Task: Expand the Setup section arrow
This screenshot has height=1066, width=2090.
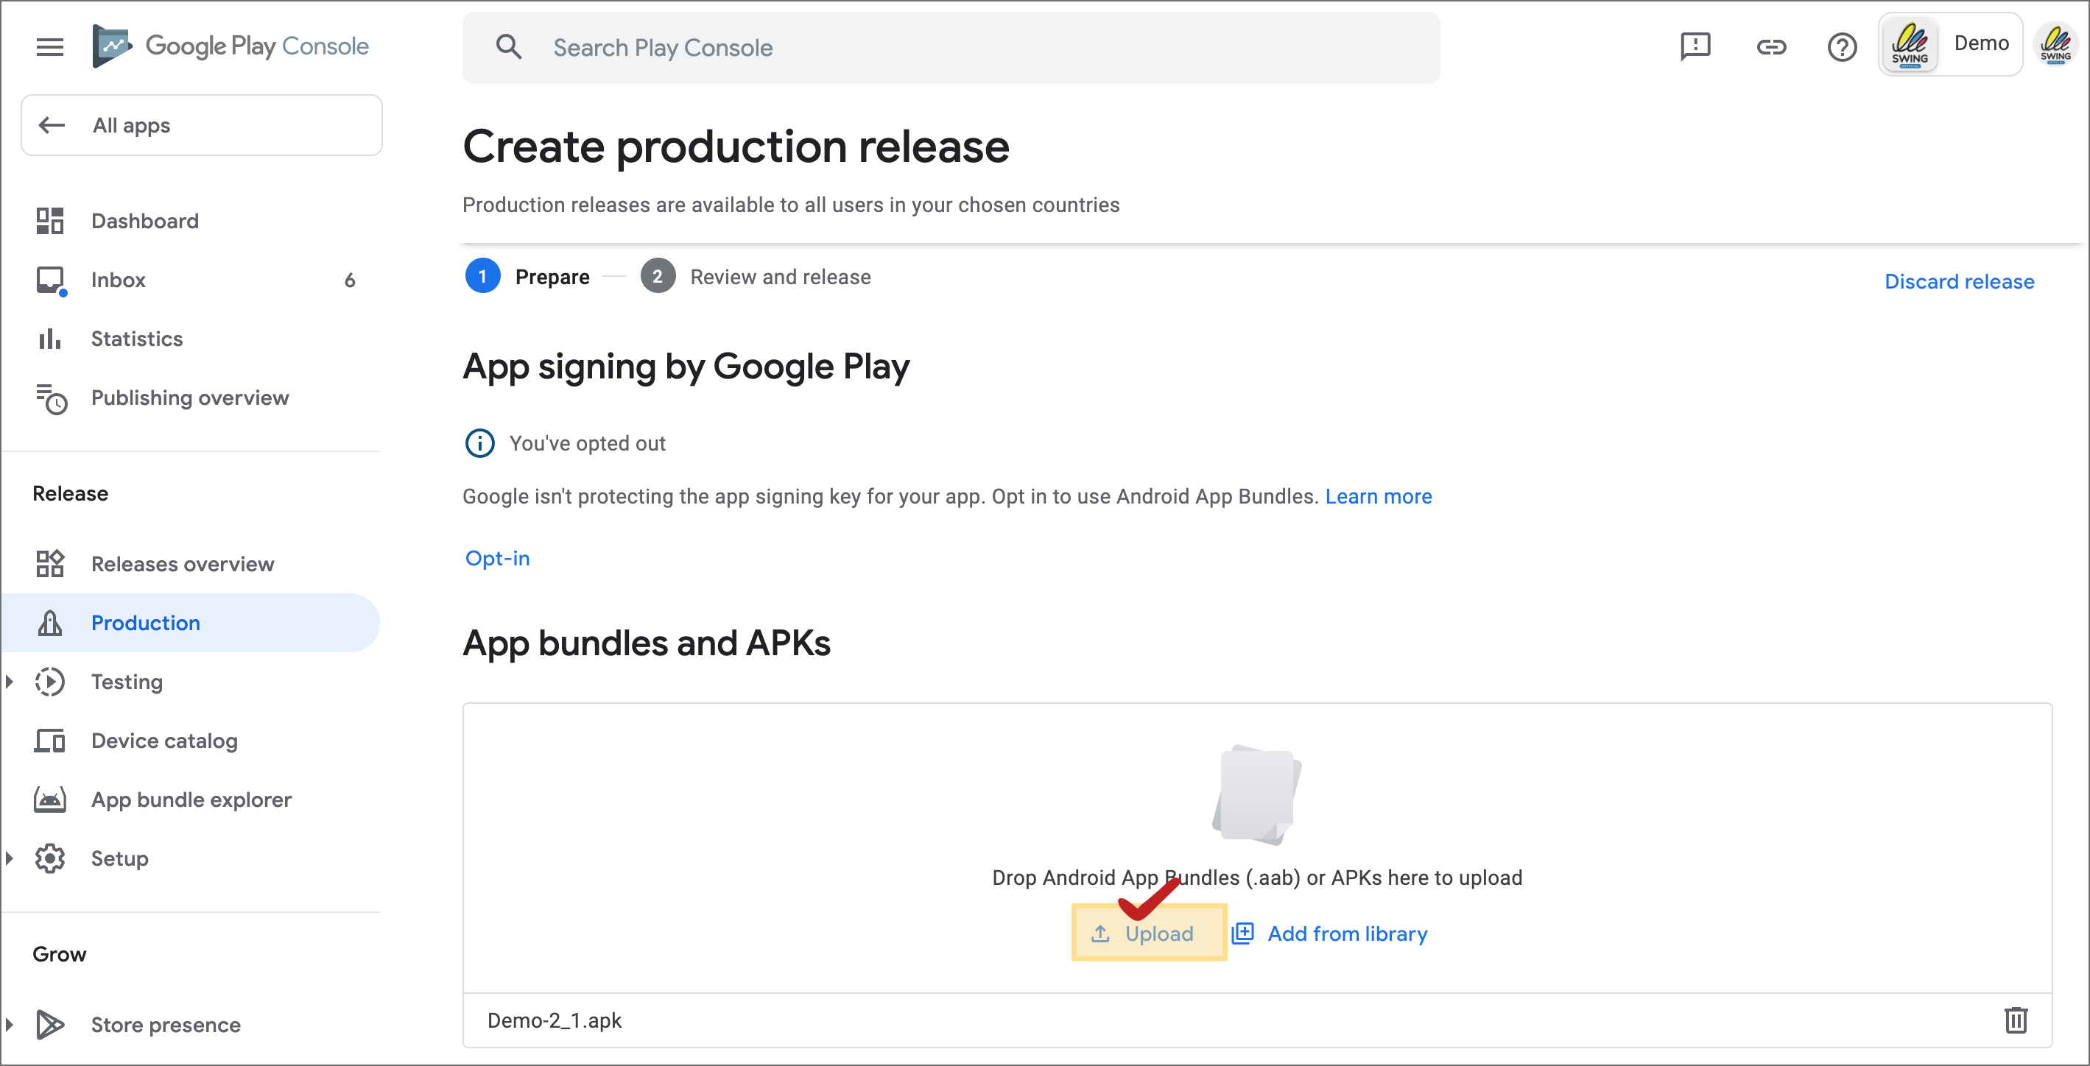Action: pos(10,858)
